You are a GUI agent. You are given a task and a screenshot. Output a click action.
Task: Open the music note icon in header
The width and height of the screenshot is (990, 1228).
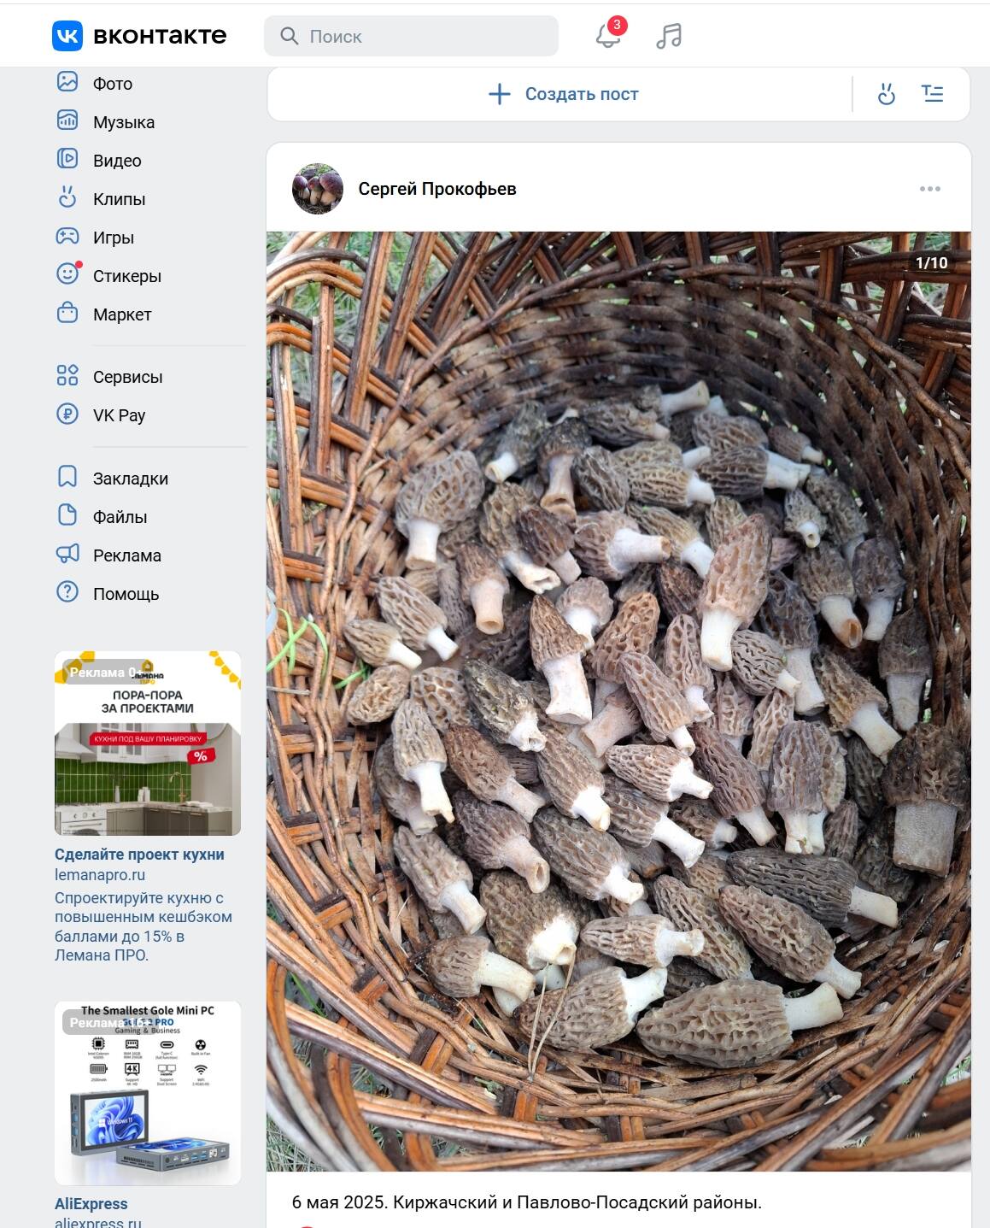[x=669, y=36]
